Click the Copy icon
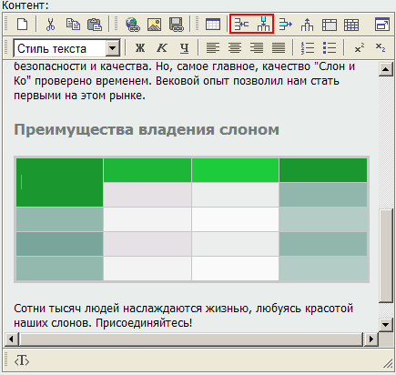Image resolution: width=396 pixels, height=375 pixels. pos(73,25)
